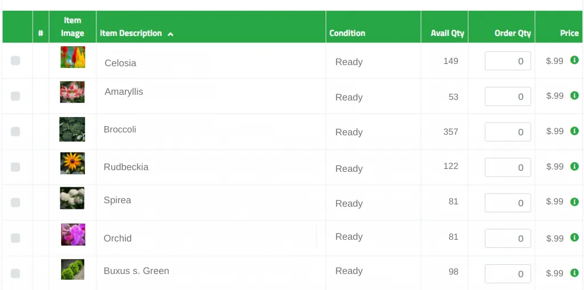The width and height of the screenshot is (584, 290).
Task: Open the Amaryllis item name
Action: [124, 92]
